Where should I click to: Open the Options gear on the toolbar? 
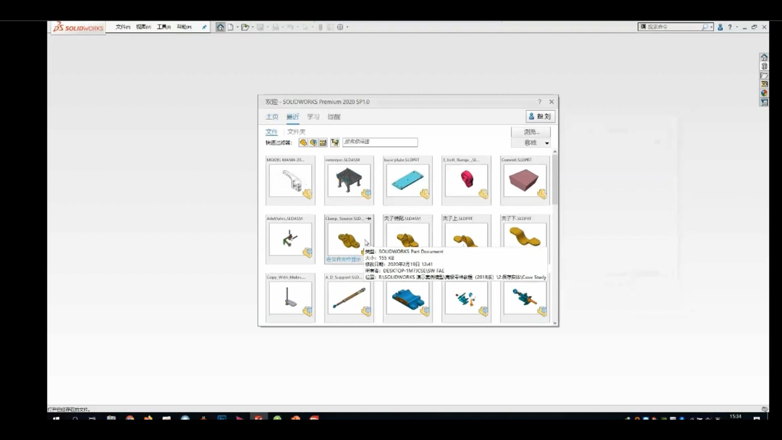340,27
